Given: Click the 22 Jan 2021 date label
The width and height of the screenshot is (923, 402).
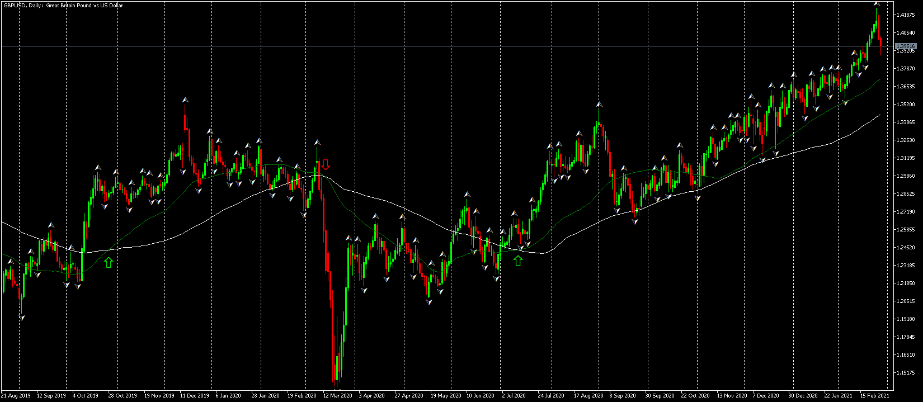Looking at the screenshot, I should (839, 395).
